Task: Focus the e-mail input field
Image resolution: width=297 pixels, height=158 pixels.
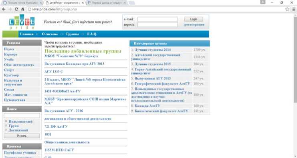Action: tap(158, 19)
